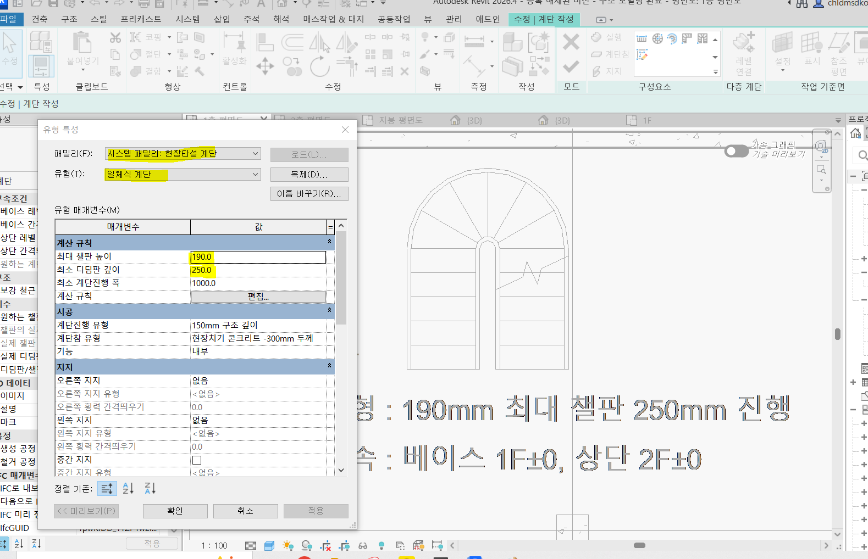Image resolution: width=868 pixels, height=559 pixels.
Task: Click the sun path icon in view bar
Action: coord(288,545)
